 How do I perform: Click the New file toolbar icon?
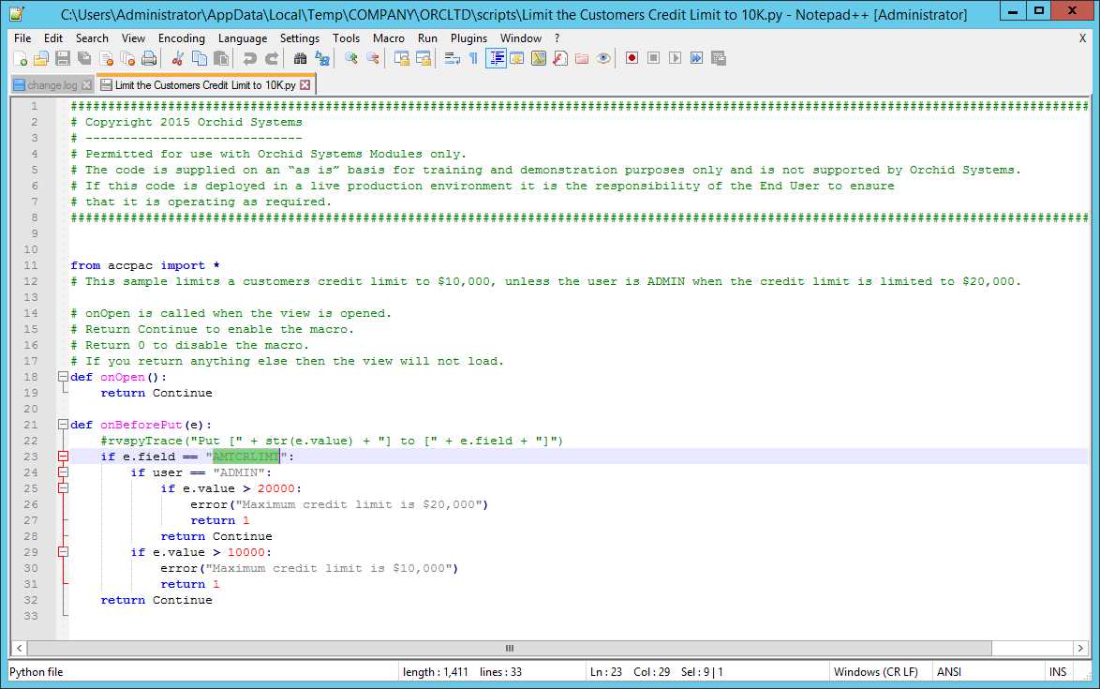(20, 59)
